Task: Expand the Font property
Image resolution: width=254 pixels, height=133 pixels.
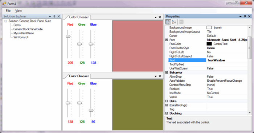Action: coord(167,40)
